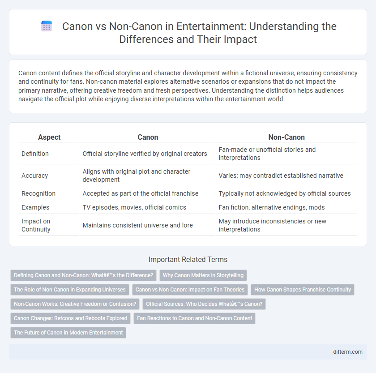This screenshot has width=376, height=373.
Task: Open 'Why Canon Matters in Storytelling' tag
Action: 203,275
